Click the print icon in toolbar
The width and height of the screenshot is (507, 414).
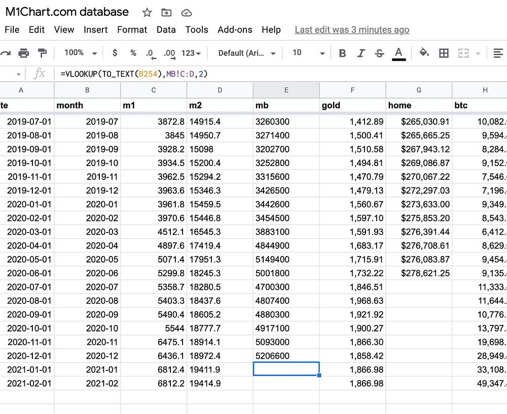(23, 53)
